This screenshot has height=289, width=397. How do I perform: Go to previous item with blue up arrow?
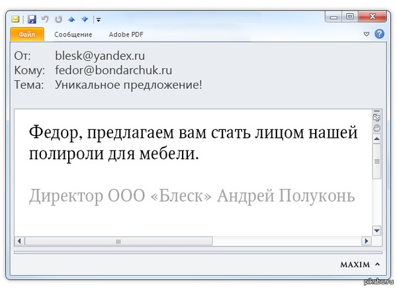71,19
